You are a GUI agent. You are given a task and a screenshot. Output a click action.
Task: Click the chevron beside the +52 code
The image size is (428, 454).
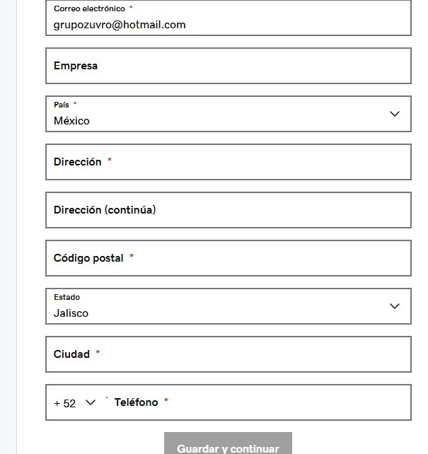tap(91, 402)
